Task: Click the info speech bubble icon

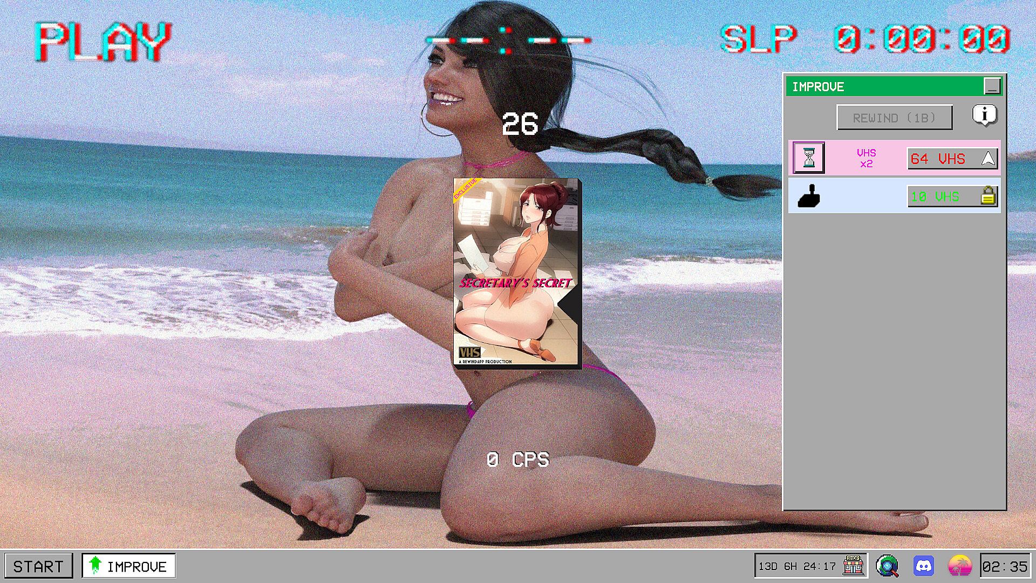Action: pyautogui.click(x=985, y=115)
